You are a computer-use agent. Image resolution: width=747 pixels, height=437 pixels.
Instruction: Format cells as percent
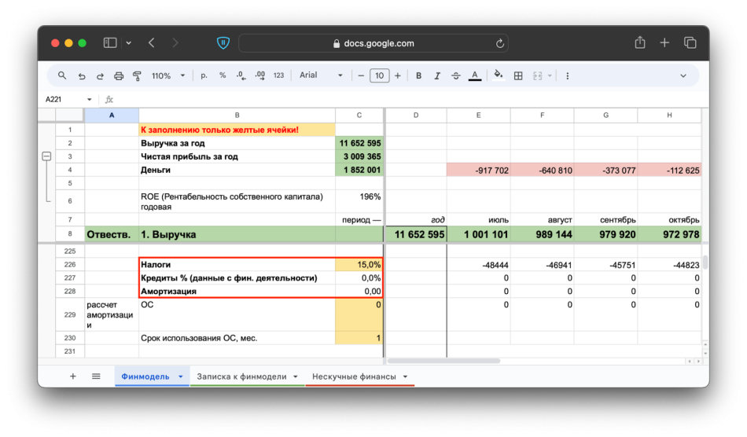pos(223,76)
